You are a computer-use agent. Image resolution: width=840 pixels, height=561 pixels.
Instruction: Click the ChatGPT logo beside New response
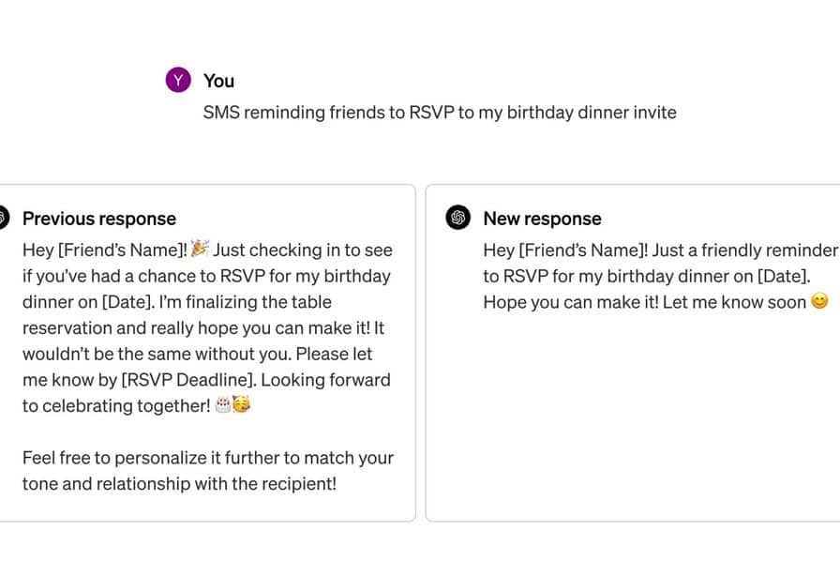pos(458,218)
